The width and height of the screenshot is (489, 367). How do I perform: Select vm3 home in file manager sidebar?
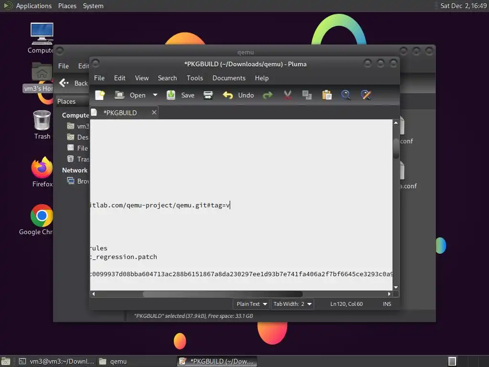point(78,126)
